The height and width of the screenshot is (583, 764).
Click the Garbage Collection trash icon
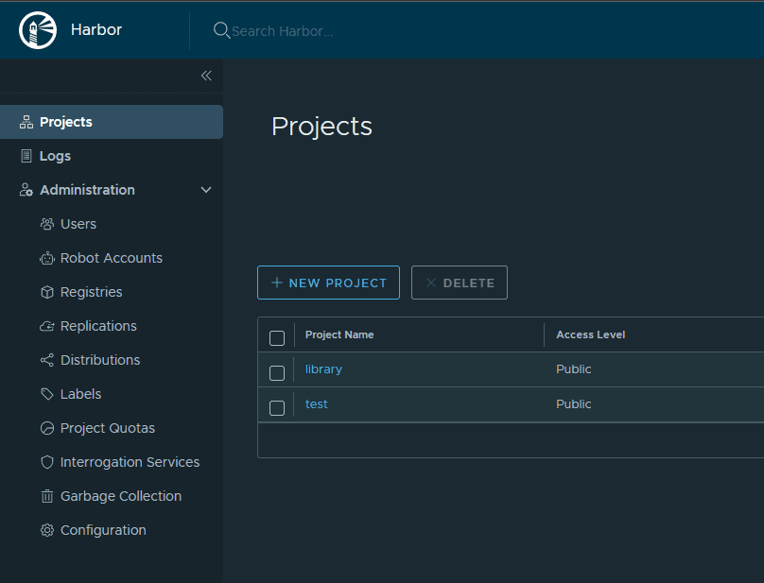click(x=47, y=496)
